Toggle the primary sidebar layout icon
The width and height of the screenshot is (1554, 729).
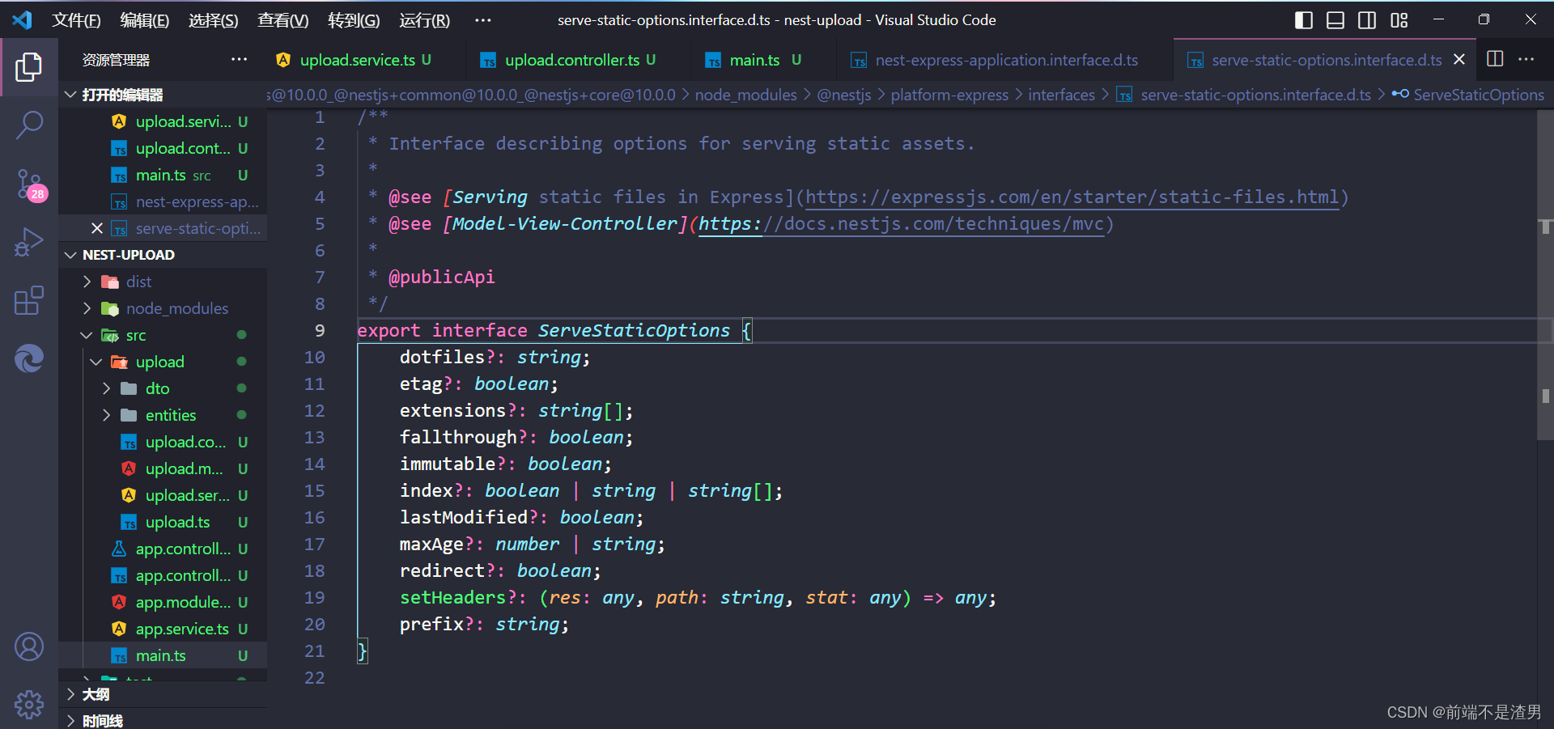point(1303,20)
